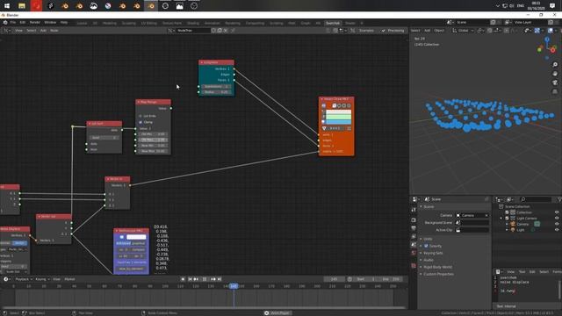The width and height of the screenshot is (562, 316).
Task: Expand the Audio panel
Action: [x=429, y=260]
